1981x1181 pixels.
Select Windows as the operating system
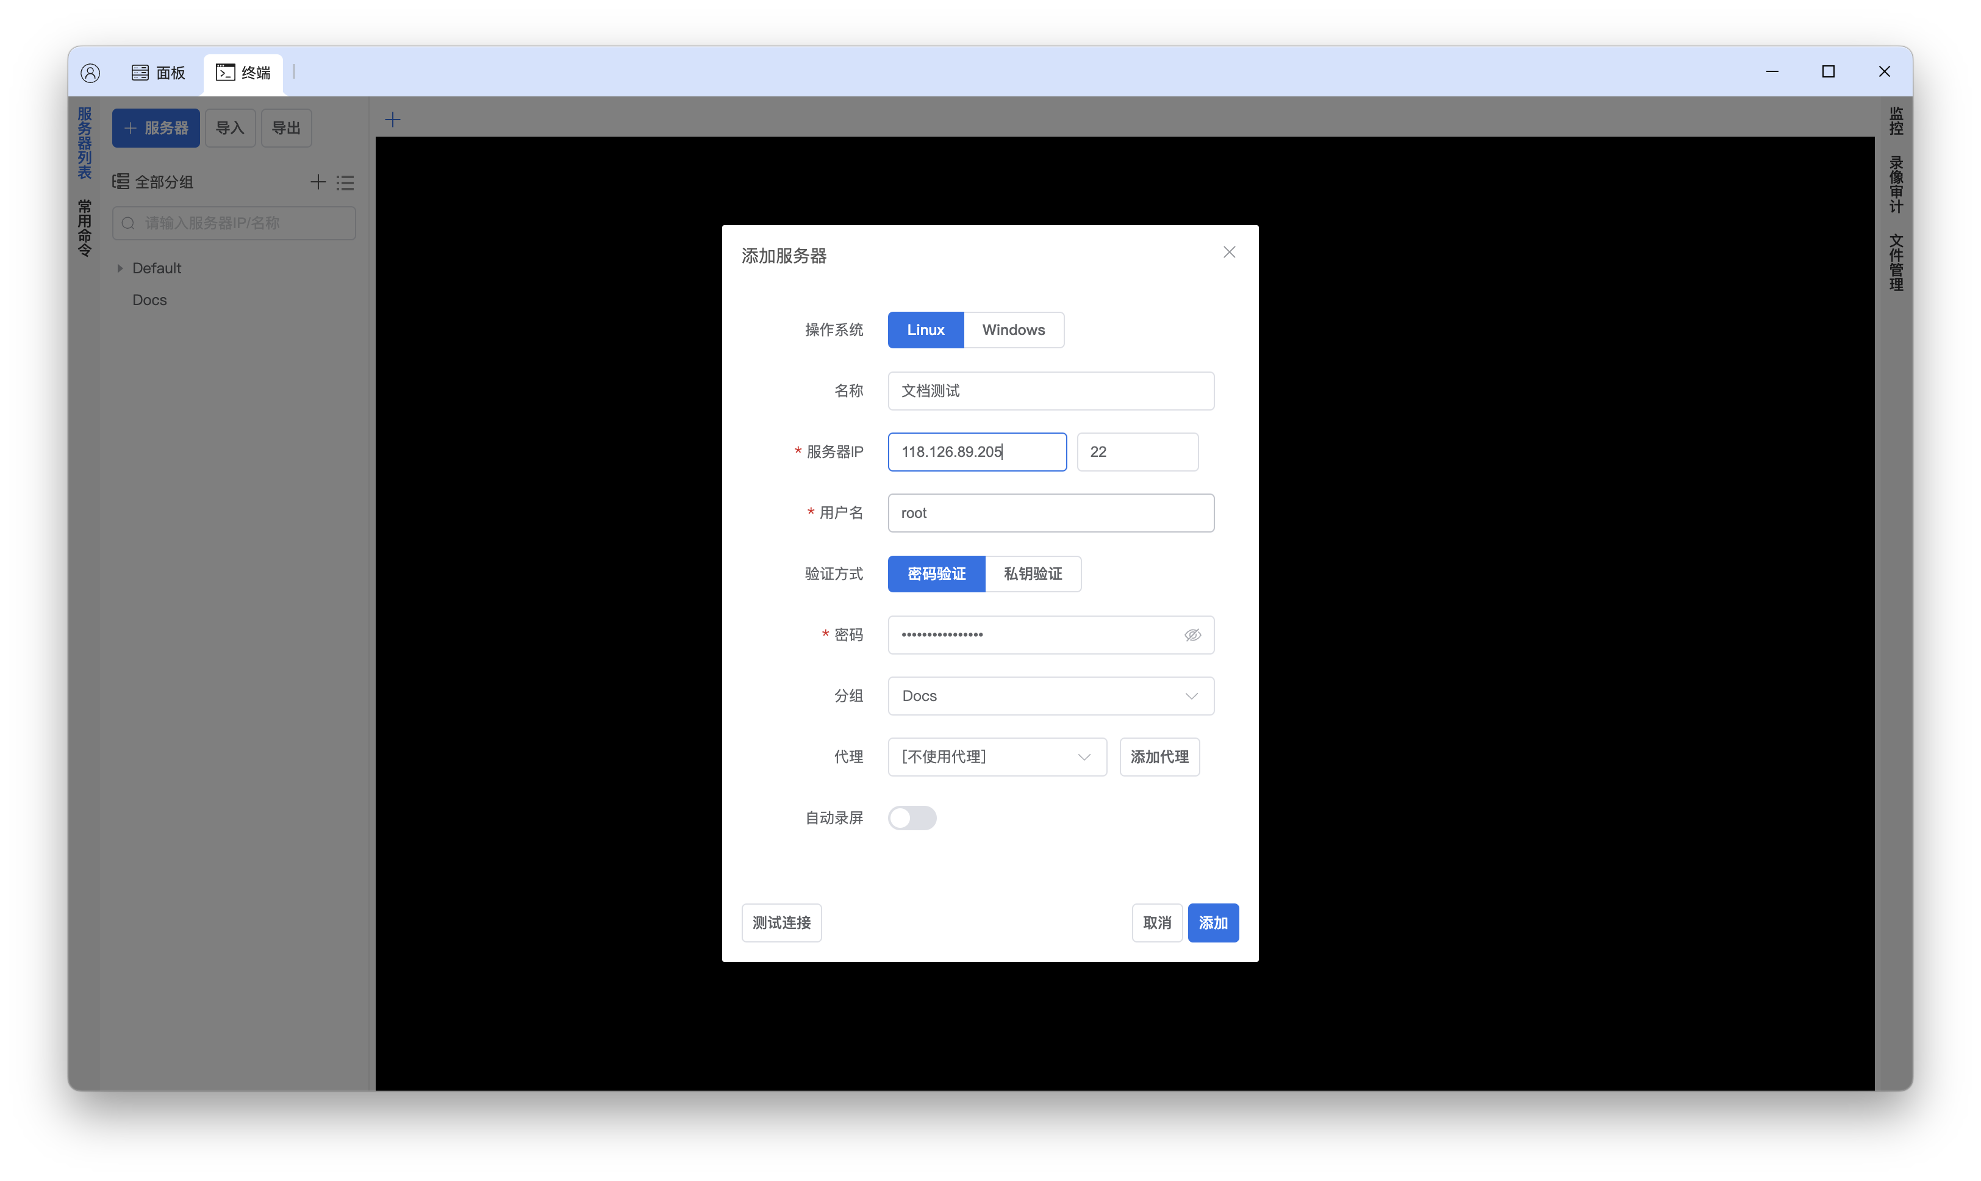1013,329
